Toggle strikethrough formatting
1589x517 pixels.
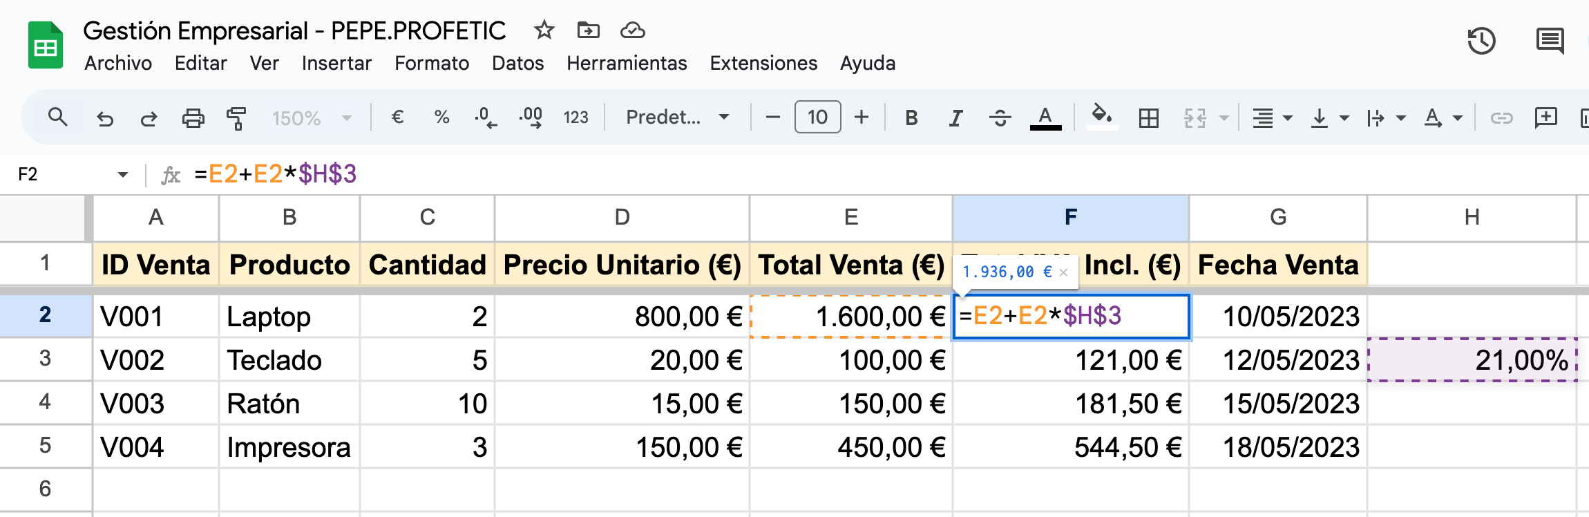(x=1000, y=118)
